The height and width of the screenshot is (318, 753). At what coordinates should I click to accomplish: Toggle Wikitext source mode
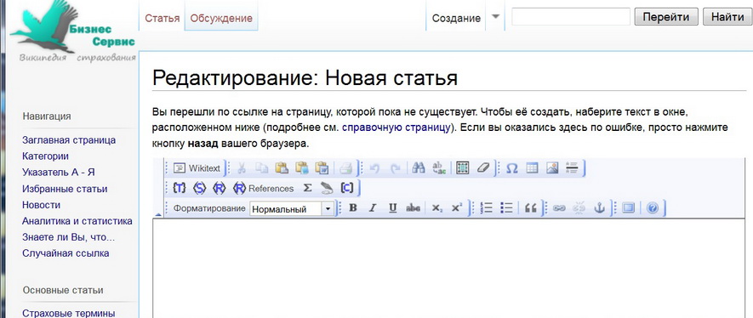click(197, 168)
